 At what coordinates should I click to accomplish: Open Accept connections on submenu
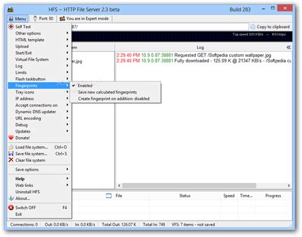coord(39,105)
